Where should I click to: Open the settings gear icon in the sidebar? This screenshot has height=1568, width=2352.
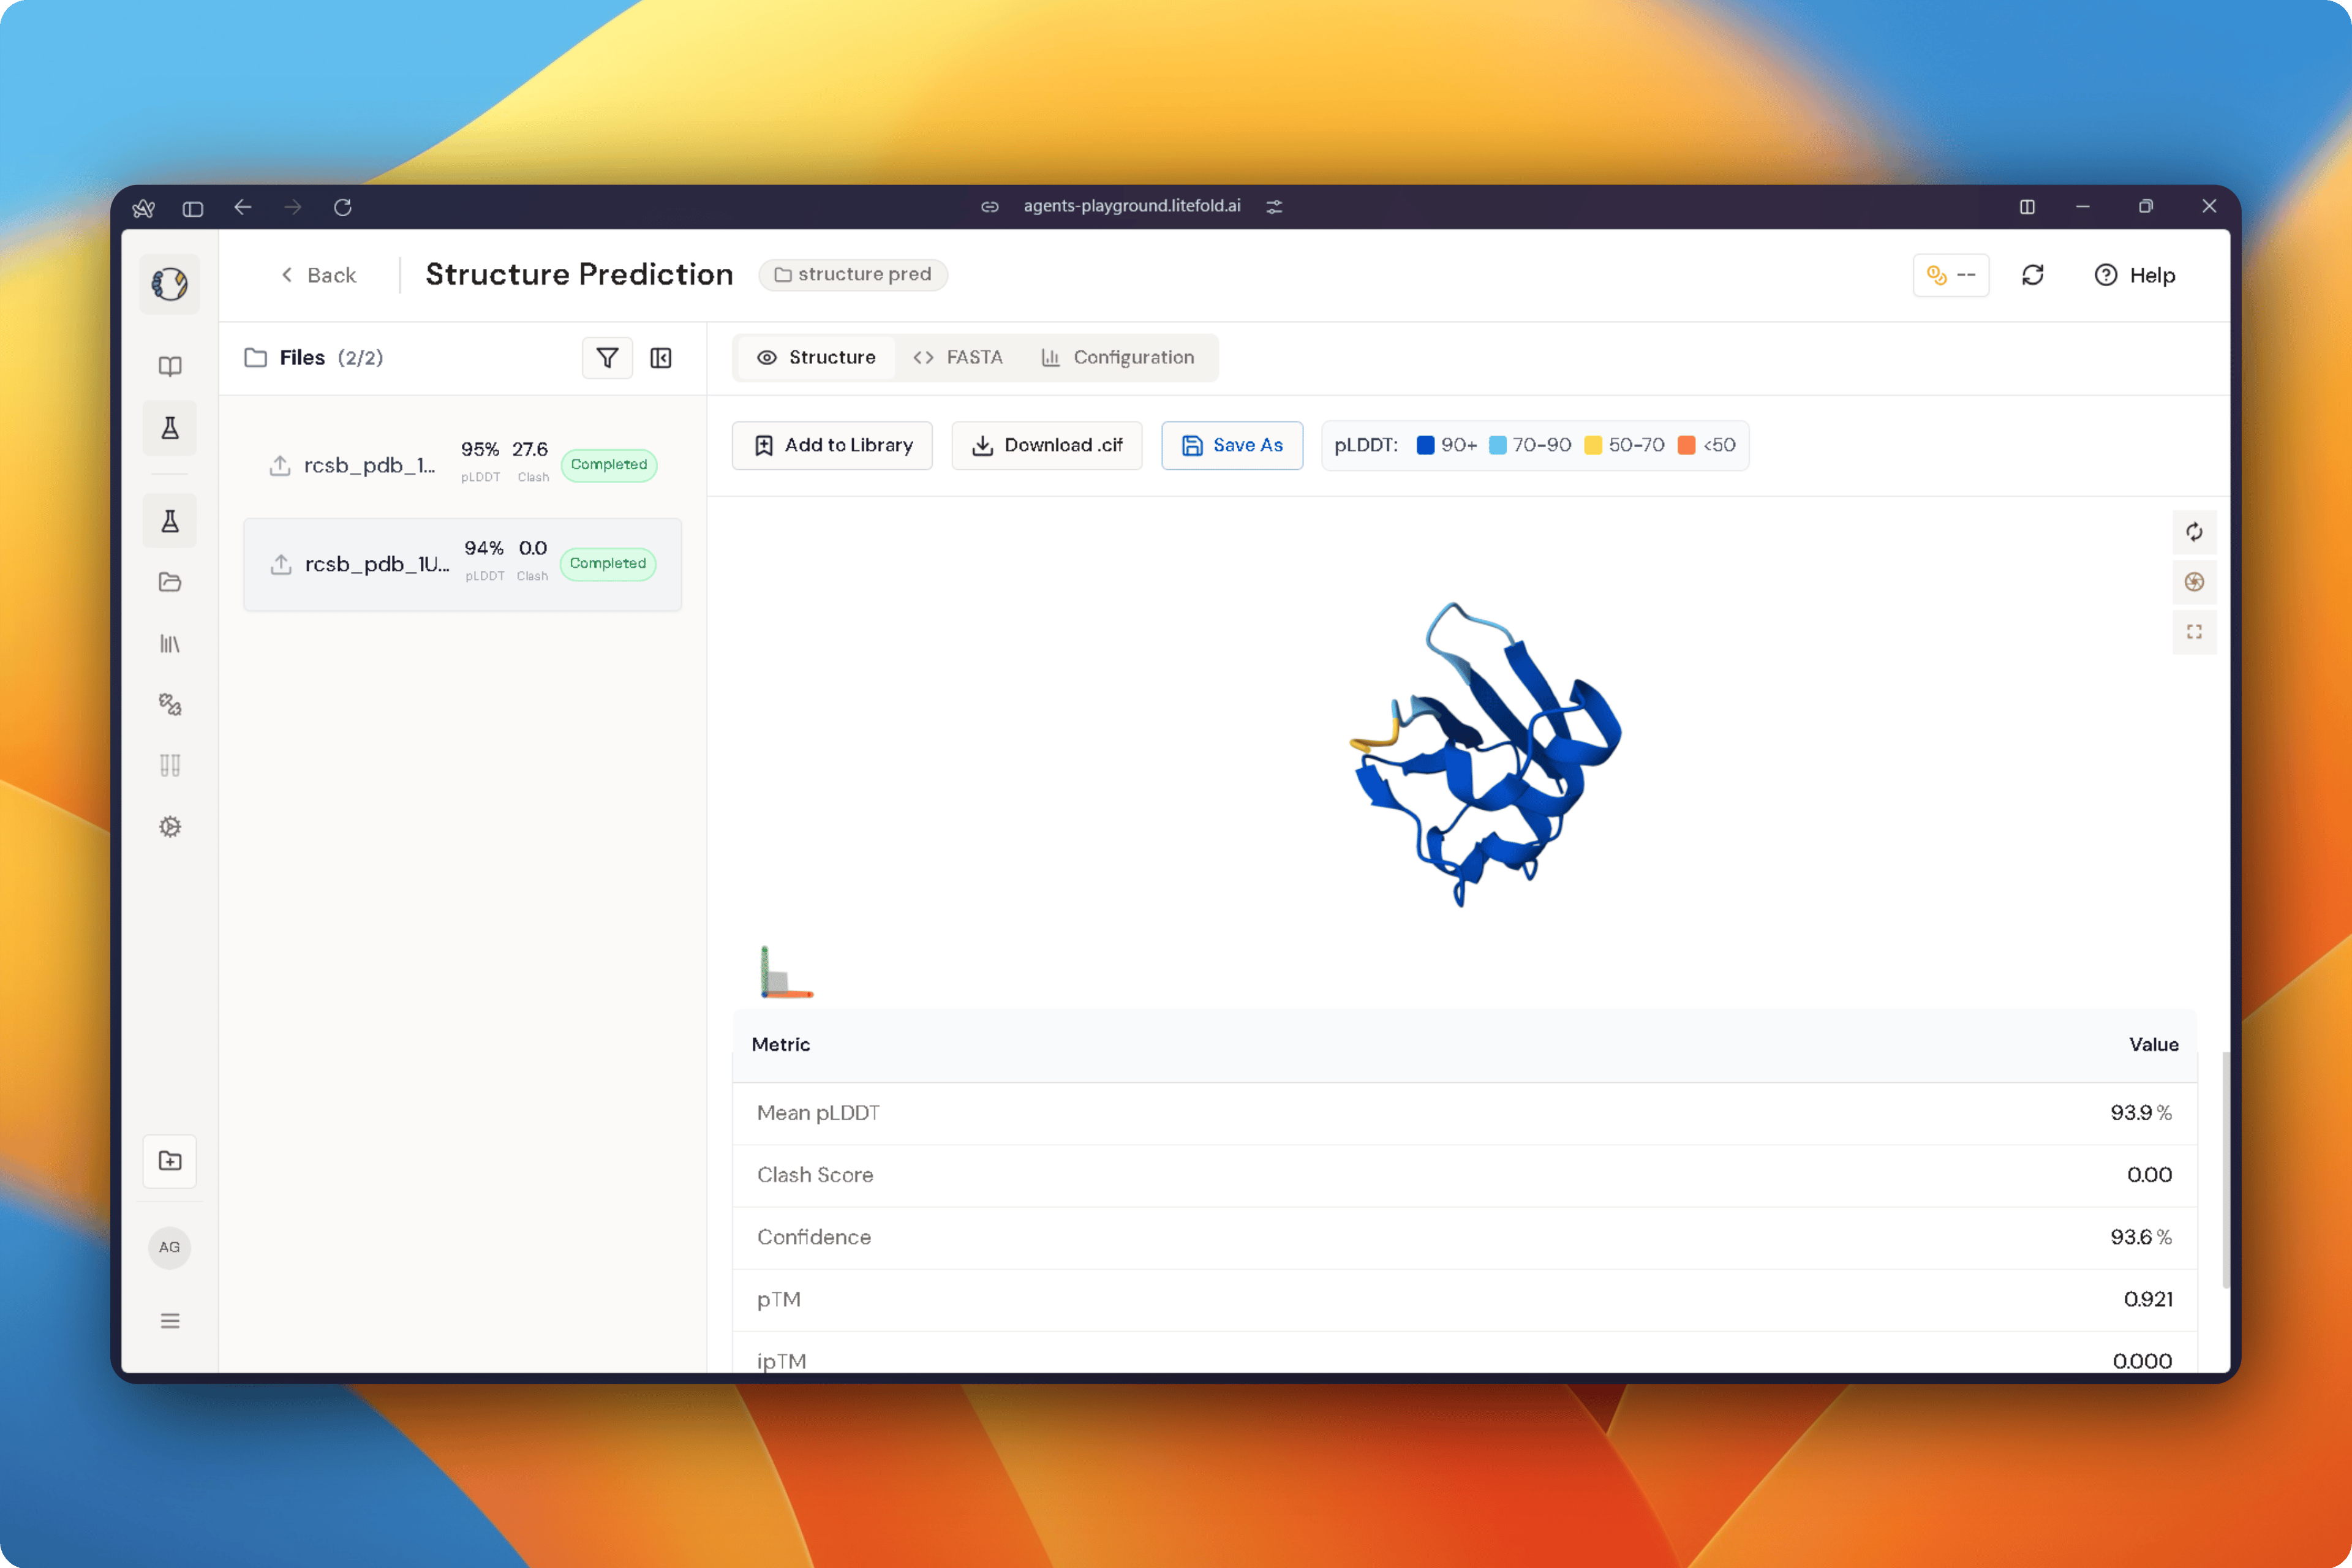(x=170, y=827)
